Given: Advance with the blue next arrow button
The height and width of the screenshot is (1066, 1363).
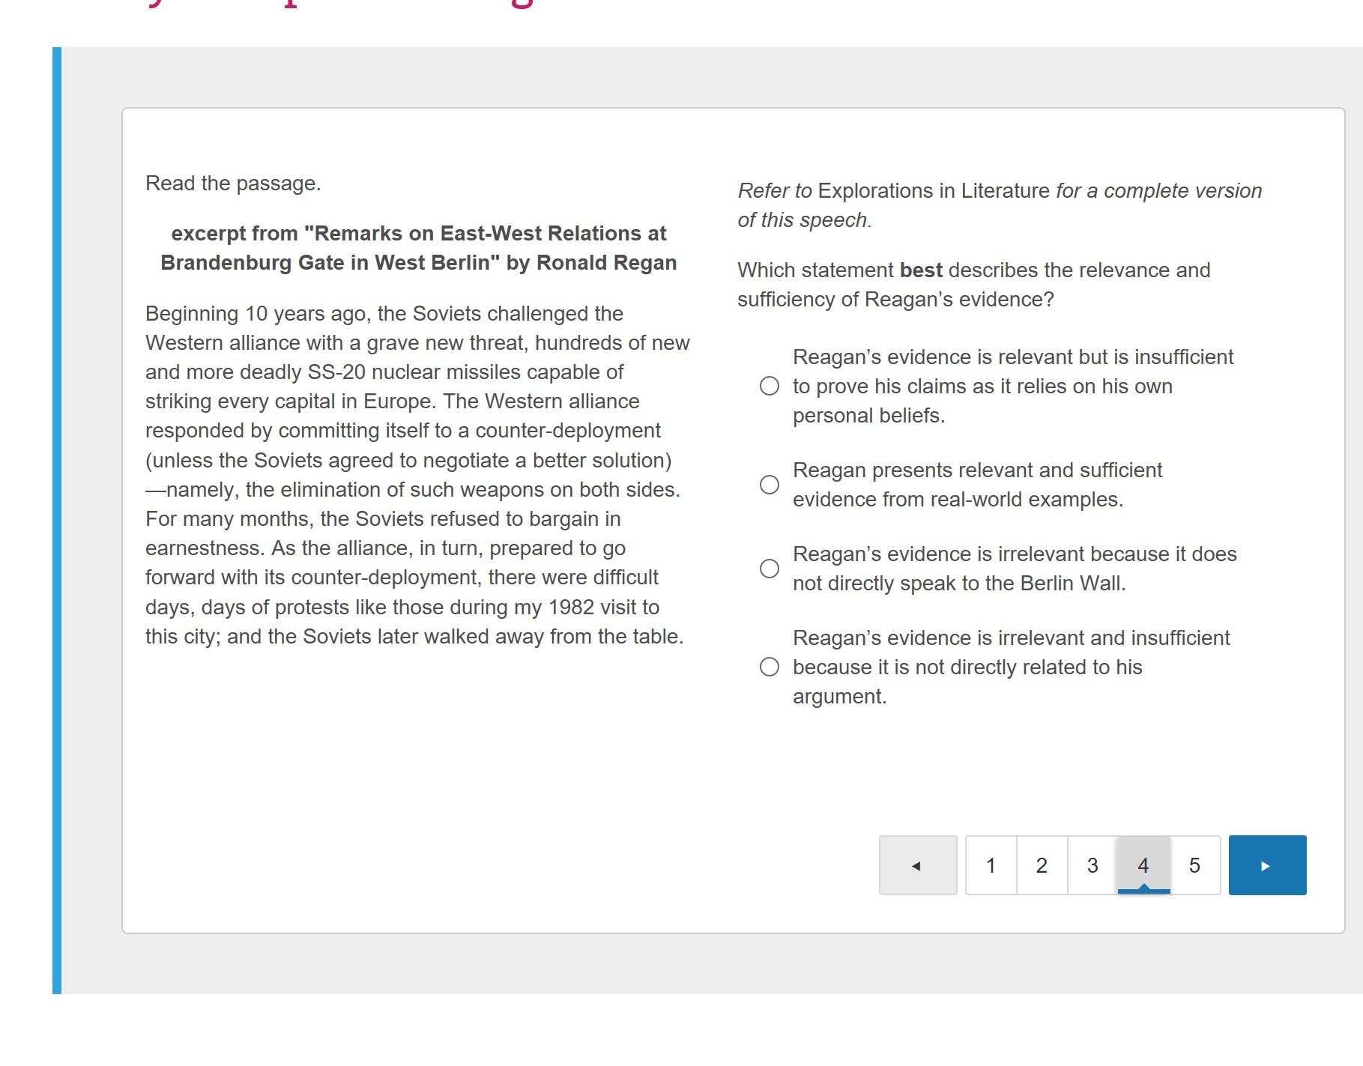Looking at the screenshot, I should tap(1268, 865).
